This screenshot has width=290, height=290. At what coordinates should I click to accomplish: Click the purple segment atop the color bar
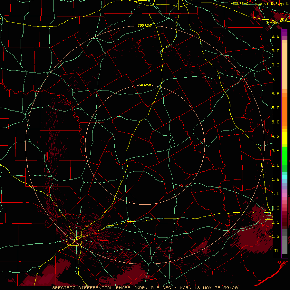[x=285, y=32]
